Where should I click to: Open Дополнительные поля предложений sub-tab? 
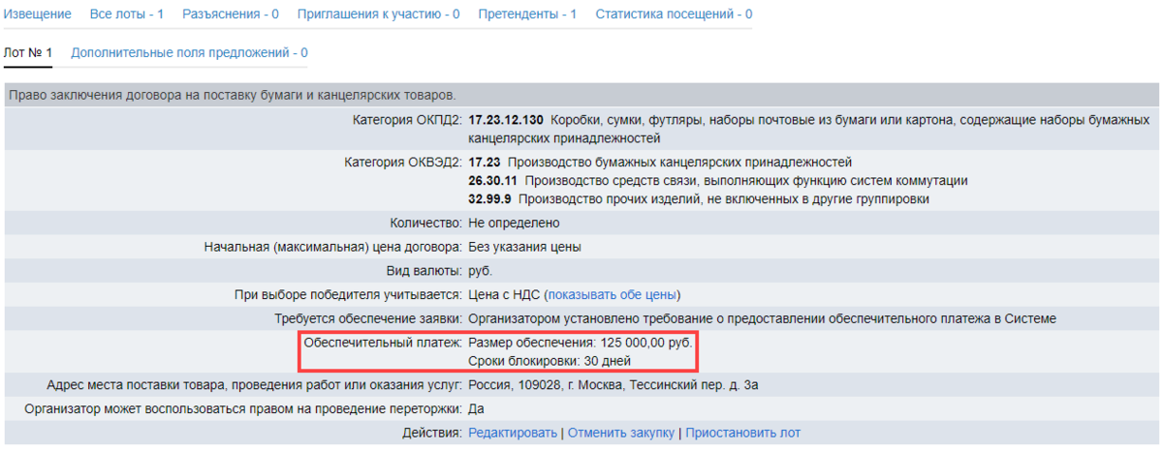click(189, 52)
